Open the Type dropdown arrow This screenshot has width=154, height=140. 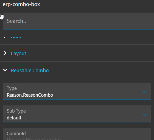coord(145,92)
